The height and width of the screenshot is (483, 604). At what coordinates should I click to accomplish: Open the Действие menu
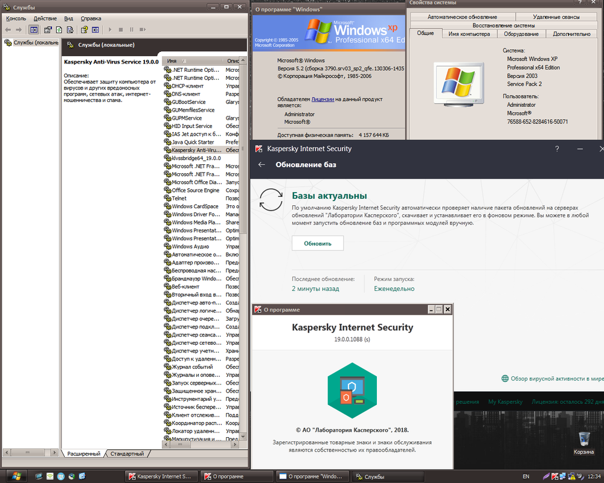click(x=45, y=19)
